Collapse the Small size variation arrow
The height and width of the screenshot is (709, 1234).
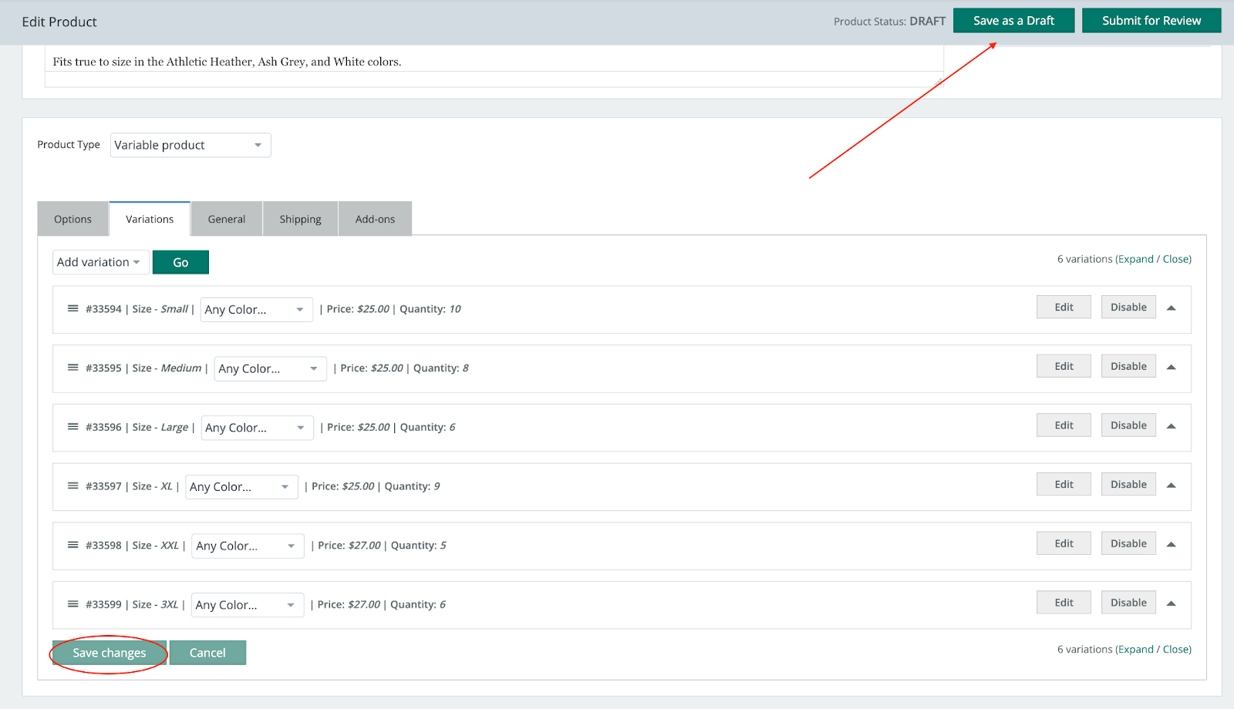pyautogui.click(x=1171, y=308)
